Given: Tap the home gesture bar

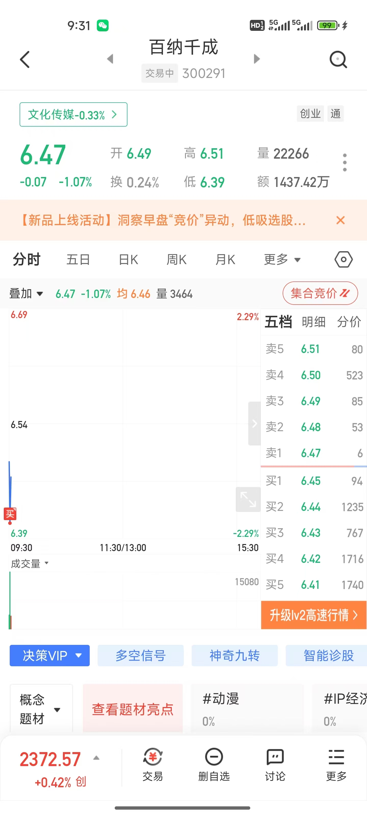Looking at the screenshot, I should coord(182,808).
